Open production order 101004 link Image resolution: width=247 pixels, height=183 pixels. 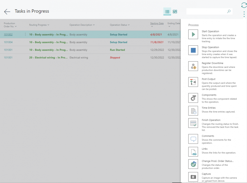[8, 42]
